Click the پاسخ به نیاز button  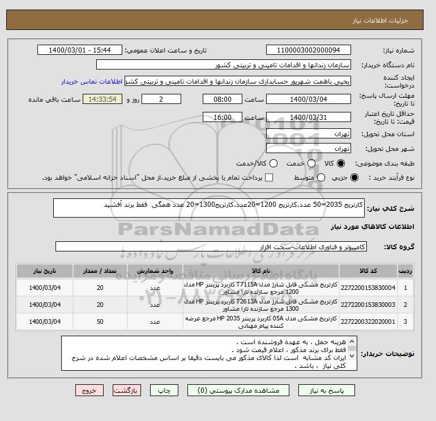(327, 390)
